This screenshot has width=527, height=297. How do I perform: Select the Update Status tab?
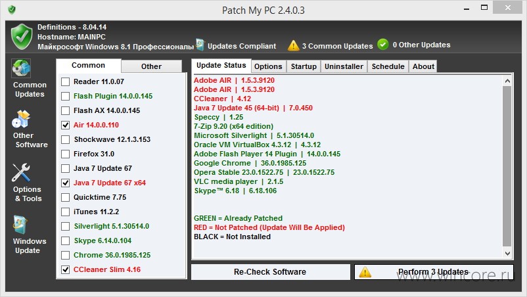click(221, 65)
